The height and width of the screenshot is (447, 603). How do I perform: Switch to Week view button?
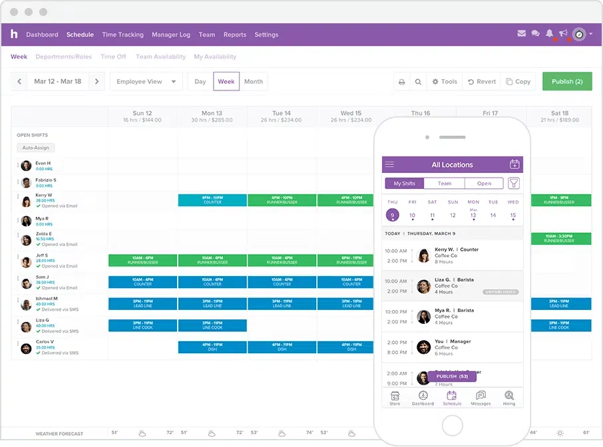coord(226,81)
